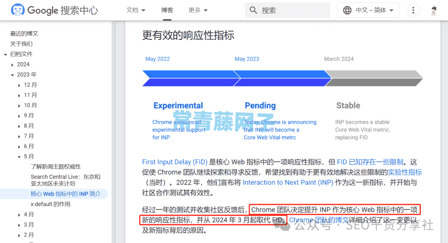This screenshot has height=243, width=448.
Task: Open the 文档 dropdown menu
Action: click(x=136, y=10)
